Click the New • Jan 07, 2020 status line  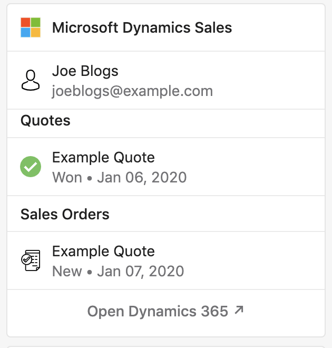[x=118, y=271]
